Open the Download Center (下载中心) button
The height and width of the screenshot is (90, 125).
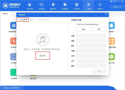(x=117, y=7)
